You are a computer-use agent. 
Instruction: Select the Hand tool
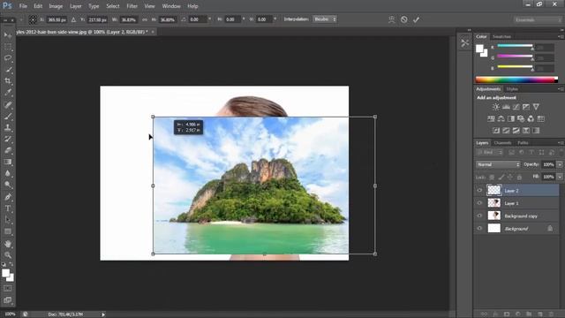pyautogui.click(x=8, y=244)
